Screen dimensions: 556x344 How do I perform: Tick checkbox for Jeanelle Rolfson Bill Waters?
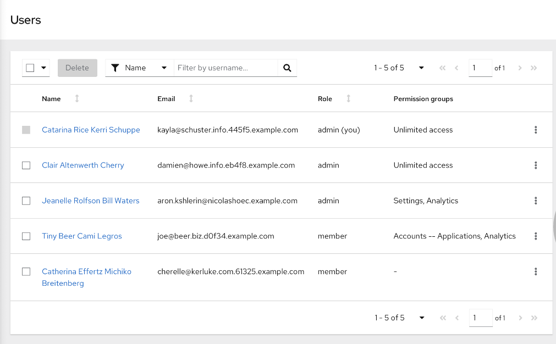(x=26, y=201)
